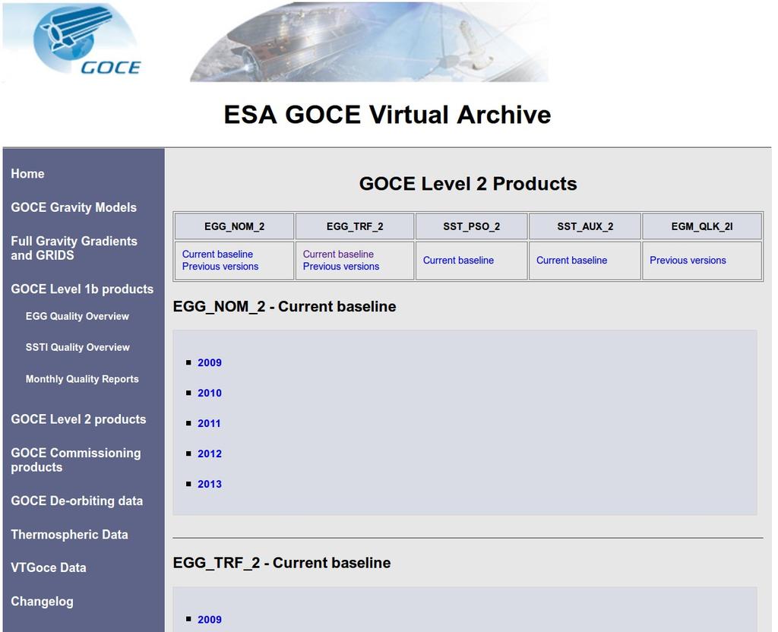Open GOCE Level 1b products
This screenshot has height=632, width=778.
click(x=82, y=289)
